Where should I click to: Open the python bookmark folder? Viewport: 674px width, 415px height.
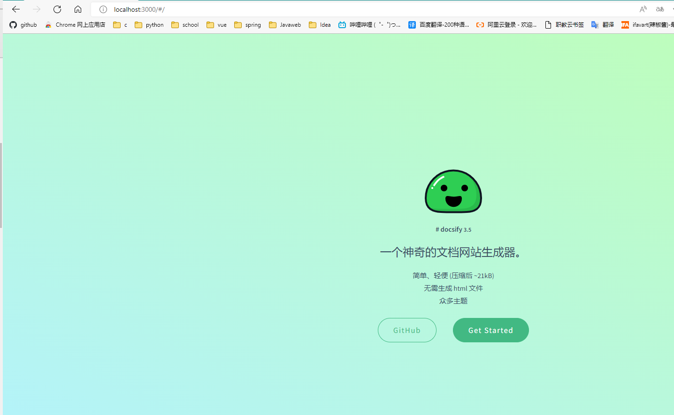149,25
